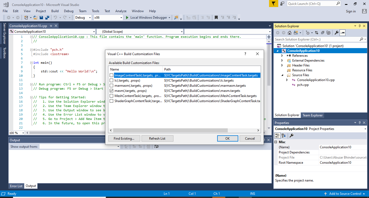369x198 pixels.
Task: Click the Find Existing button
Action: [124, 138]
